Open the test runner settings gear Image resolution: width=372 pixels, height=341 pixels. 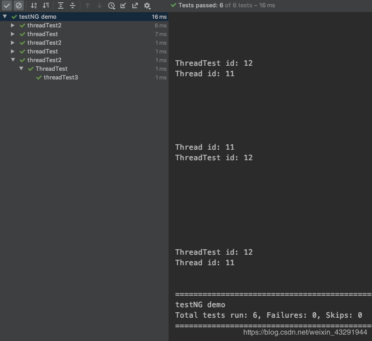pyautogui.click(x=147, y=5)
